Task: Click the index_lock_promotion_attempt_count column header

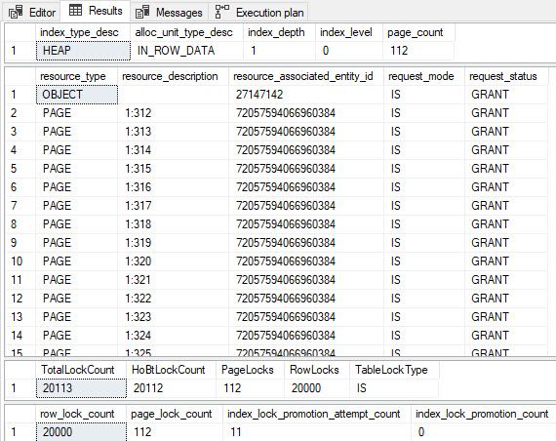Action: [x=317, y=414]
